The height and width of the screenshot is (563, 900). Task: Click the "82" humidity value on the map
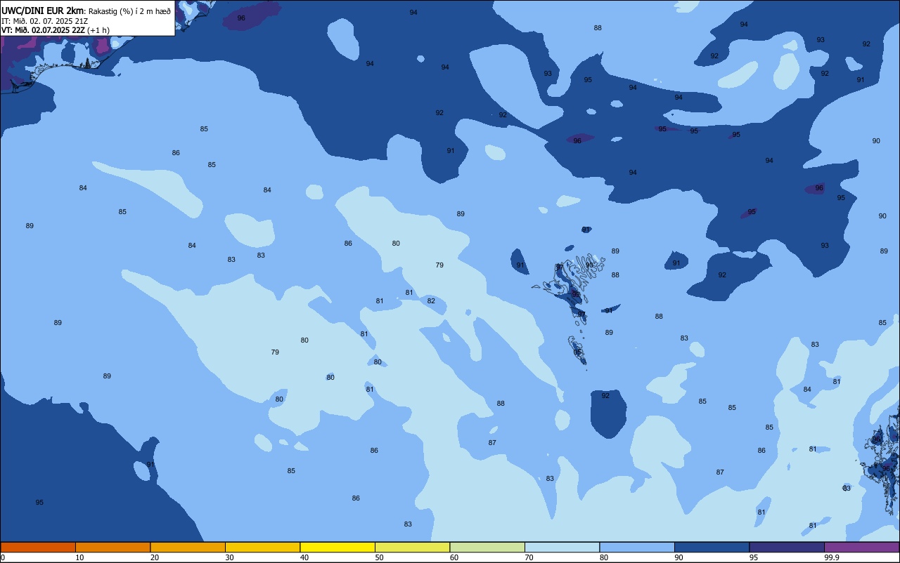click(431, 301)
